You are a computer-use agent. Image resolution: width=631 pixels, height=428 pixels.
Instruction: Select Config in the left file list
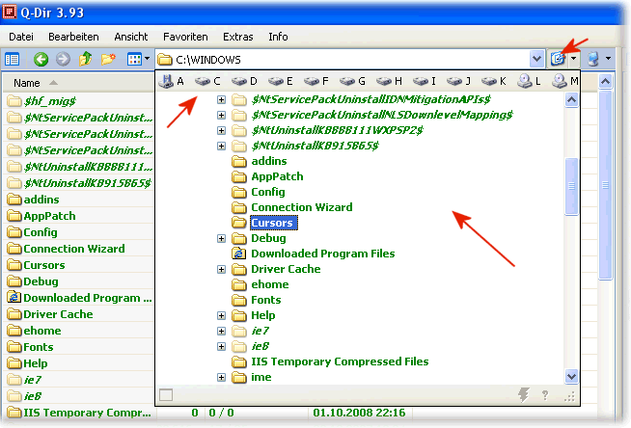tap(40, 232)
